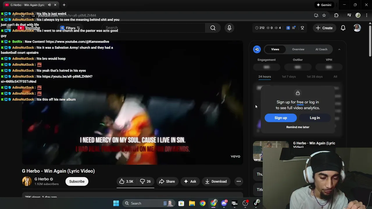Mute the G Herbo tab audio
This screenshot has height=209, width=372.
(x=49, y=5)
